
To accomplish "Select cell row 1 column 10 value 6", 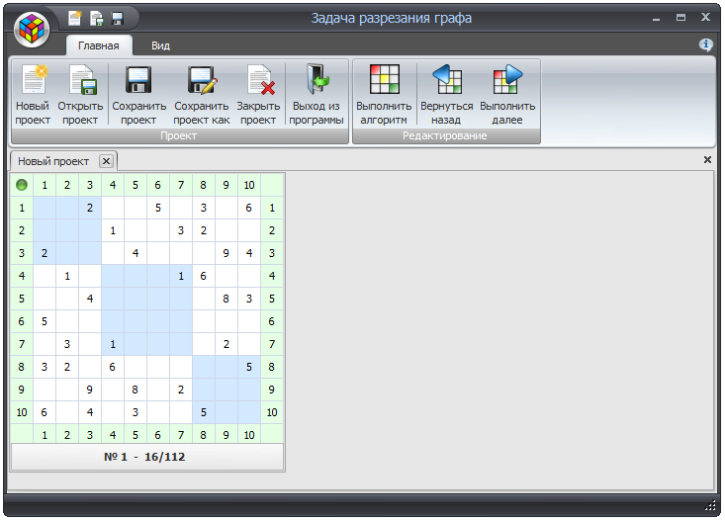I will point(249,208).
